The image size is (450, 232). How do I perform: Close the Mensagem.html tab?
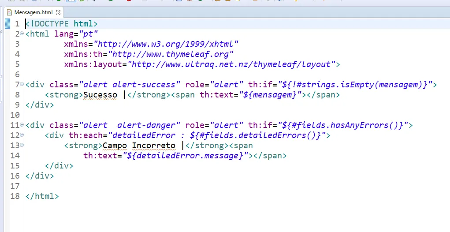click(x=58, y=12)
